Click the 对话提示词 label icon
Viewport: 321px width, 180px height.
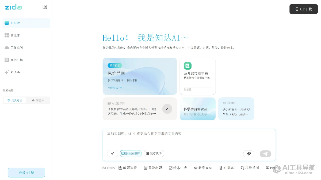109,103
